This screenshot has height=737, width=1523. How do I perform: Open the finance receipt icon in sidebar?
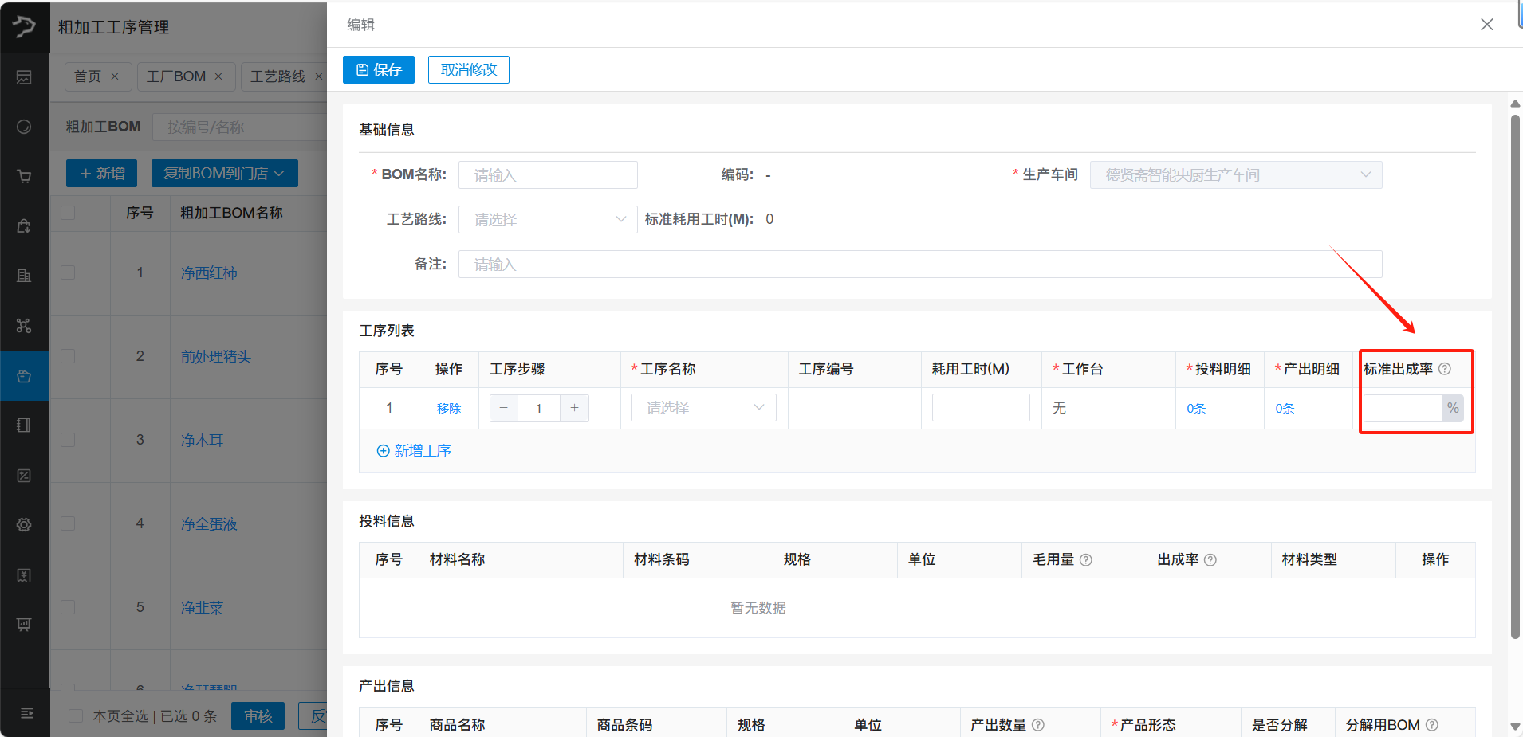pyautogui.click(x=24, y=574)
